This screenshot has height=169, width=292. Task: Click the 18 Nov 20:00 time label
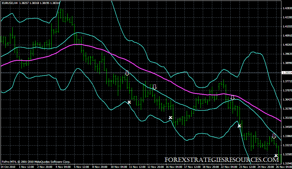[x=211, y=167]
